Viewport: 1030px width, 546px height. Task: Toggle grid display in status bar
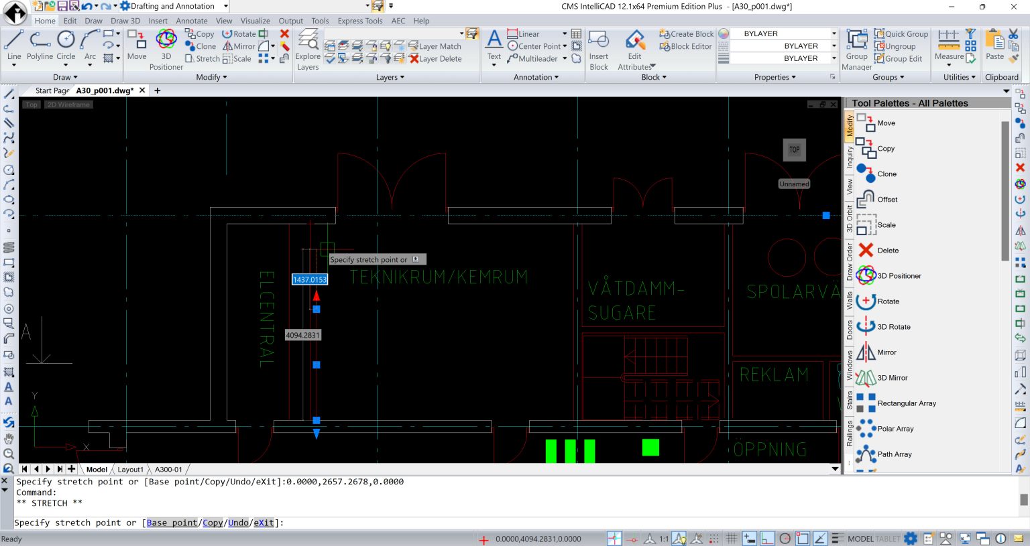point(732,539)
